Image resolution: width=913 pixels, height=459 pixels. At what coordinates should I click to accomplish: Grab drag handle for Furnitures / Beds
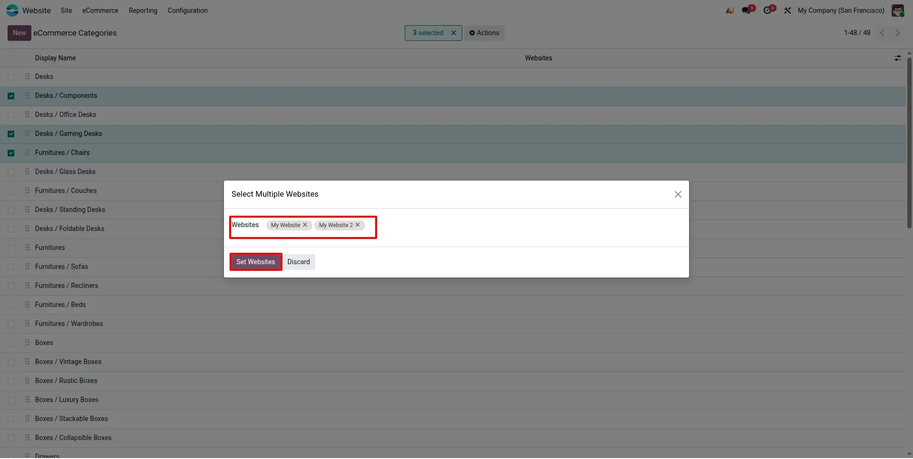point(27,305)
